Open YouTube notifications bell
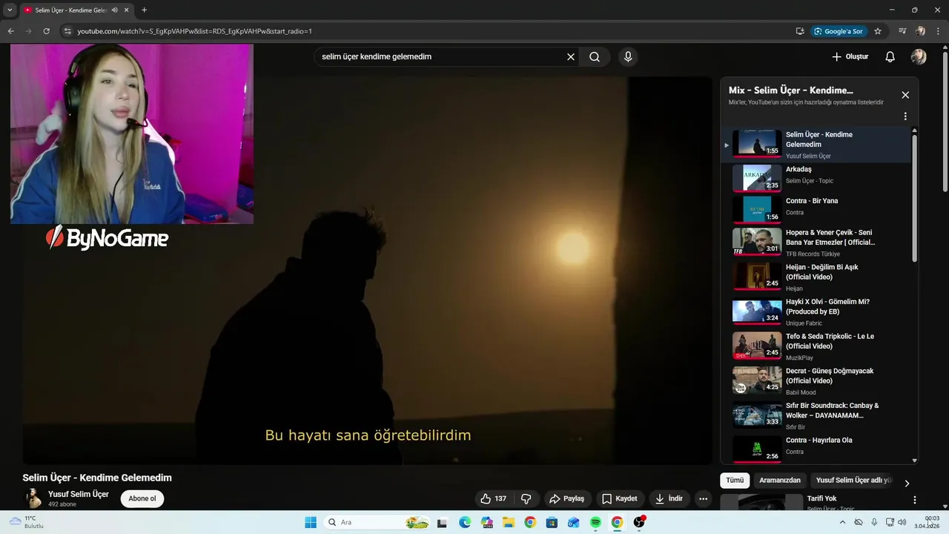 coord(890,56)
